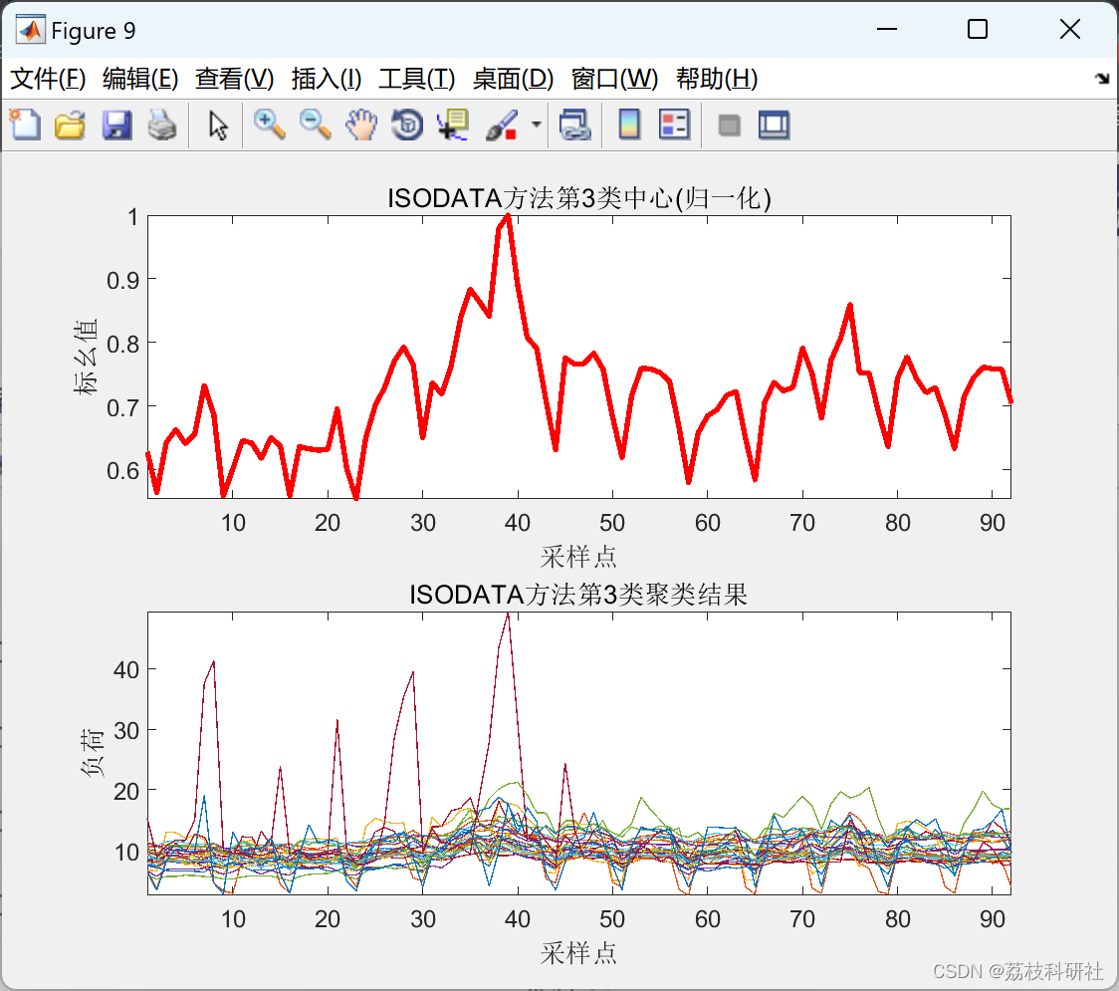
Task: Click the title 'ISODATA方法第3类聚类结果'
Action: 578,594
